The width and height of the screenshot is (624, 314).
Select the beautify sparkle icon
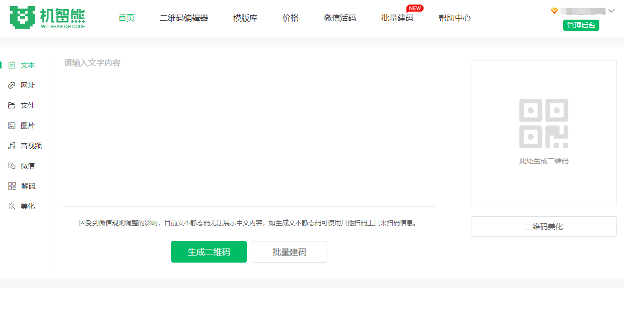click(x=12, y=206)
